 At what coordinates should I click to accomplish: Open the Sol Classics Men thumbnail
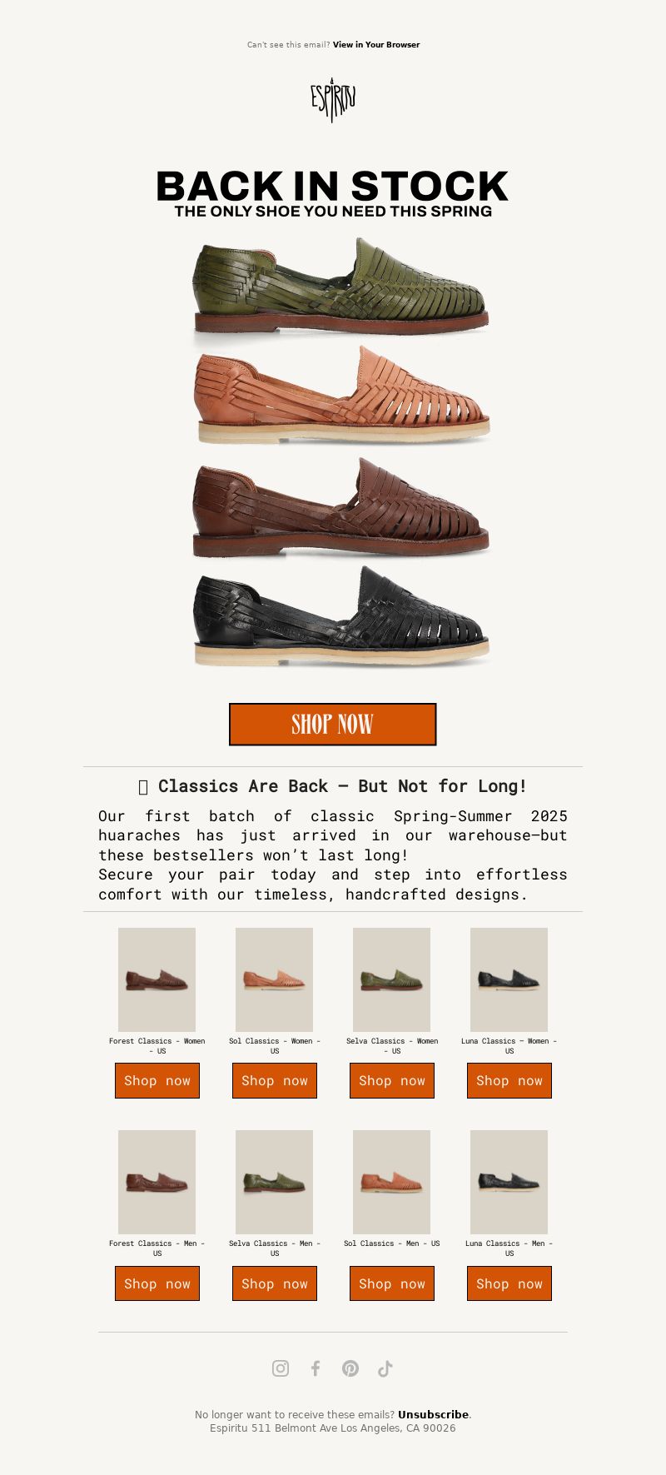pos(391,1182)
